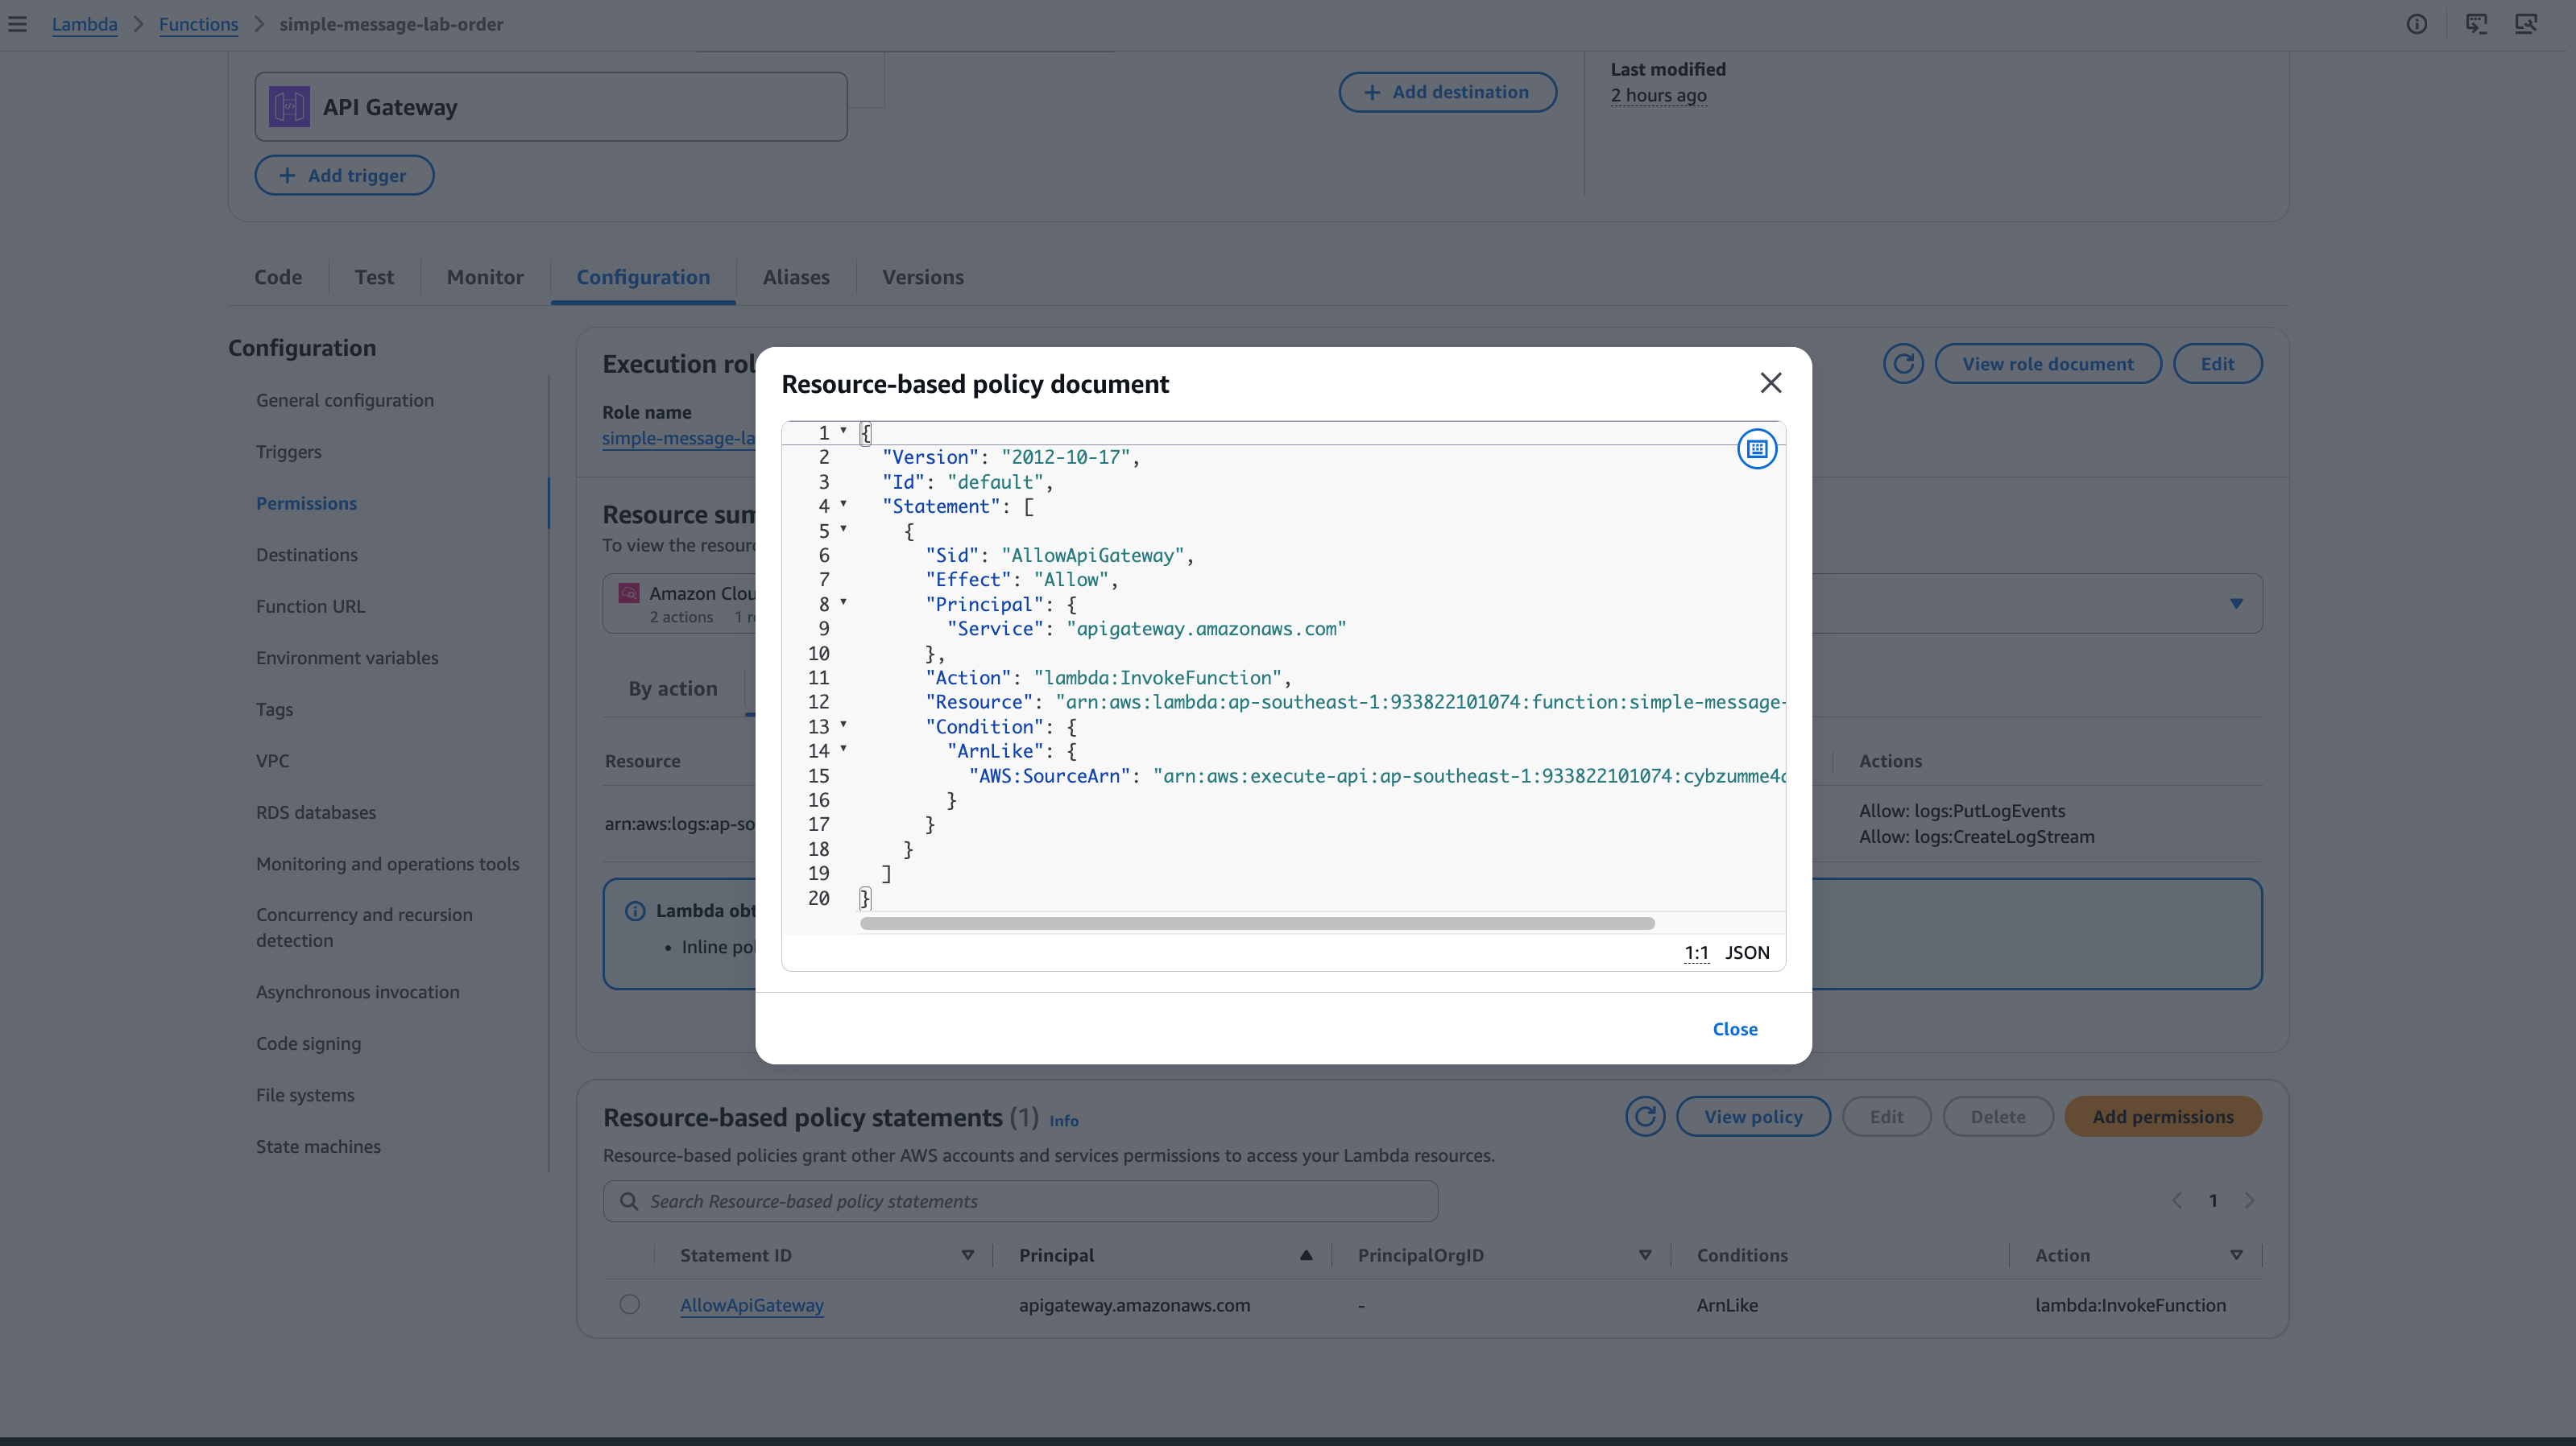Switch to the Test tab
2576x1446 pixels.
(x=374, y=277)
